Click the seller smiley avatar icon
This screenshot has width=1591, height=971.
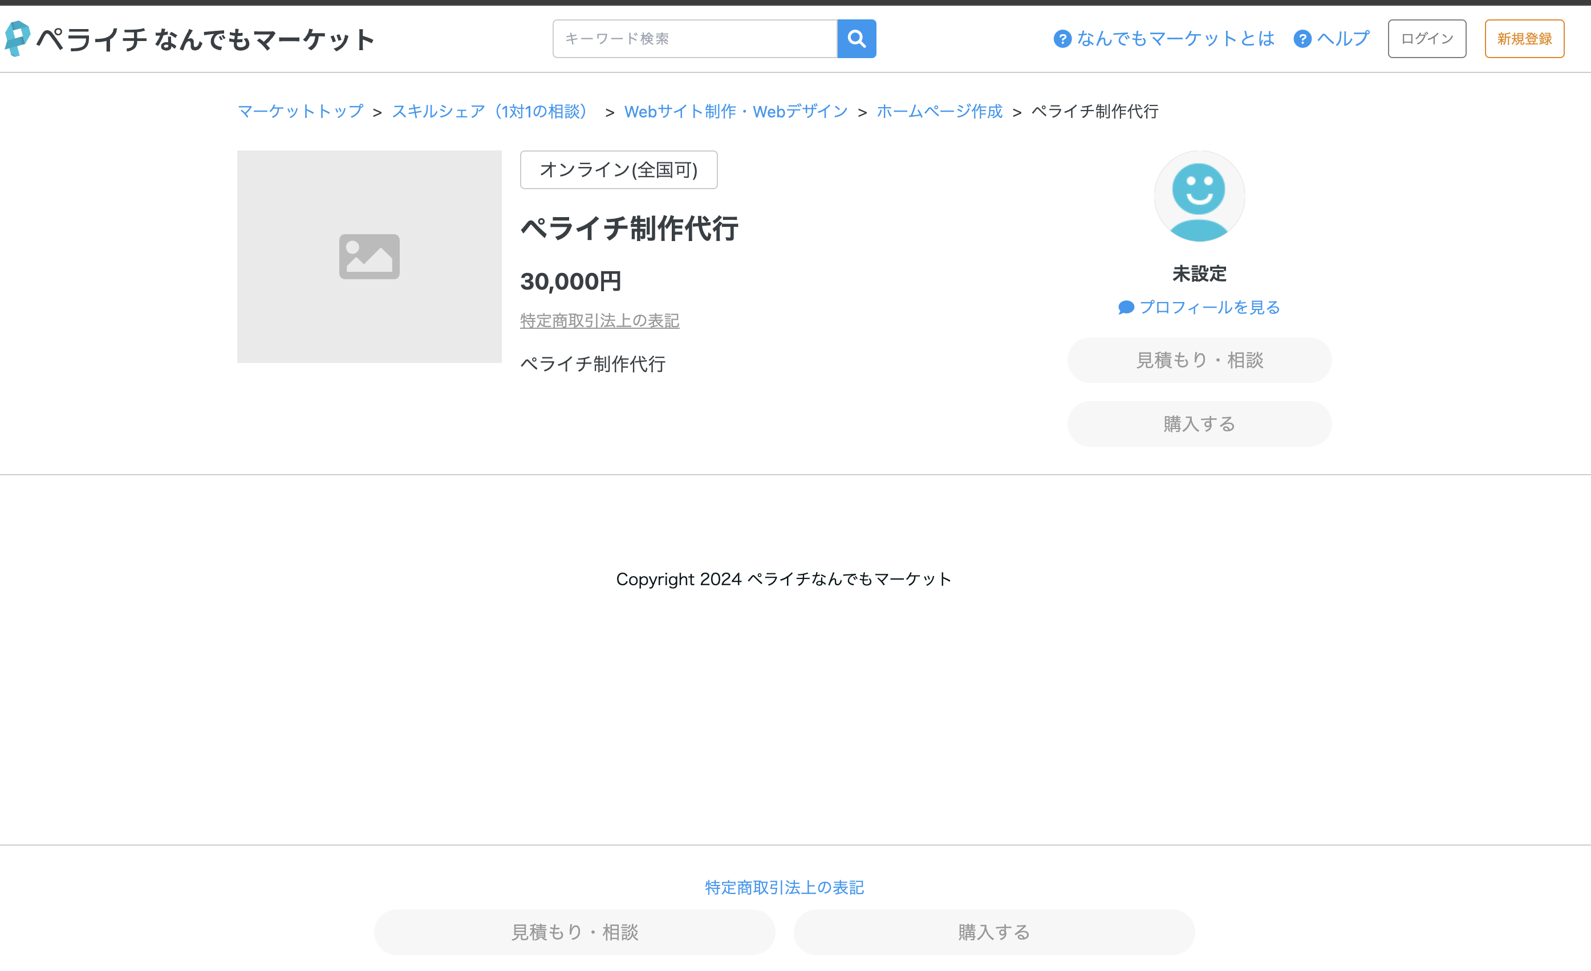point(1199,196)
